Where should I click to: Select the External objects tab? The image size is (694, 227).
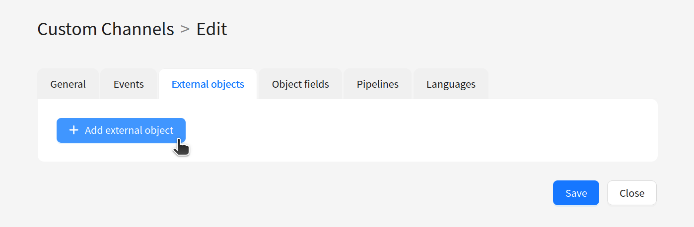208,84
